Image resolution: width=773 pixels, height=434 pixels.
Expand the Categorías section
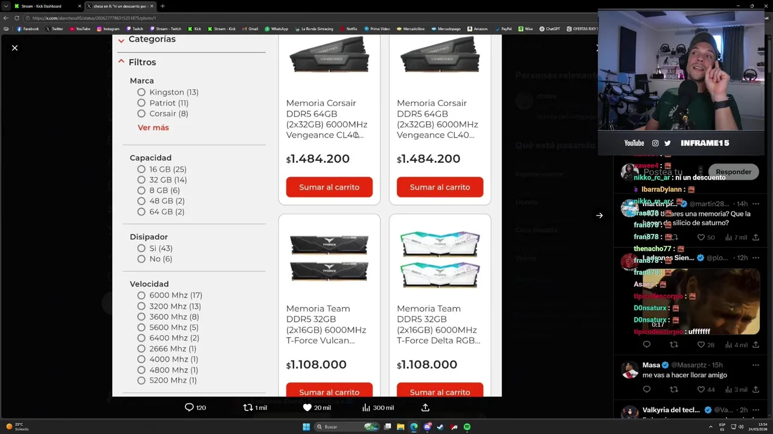146,39
